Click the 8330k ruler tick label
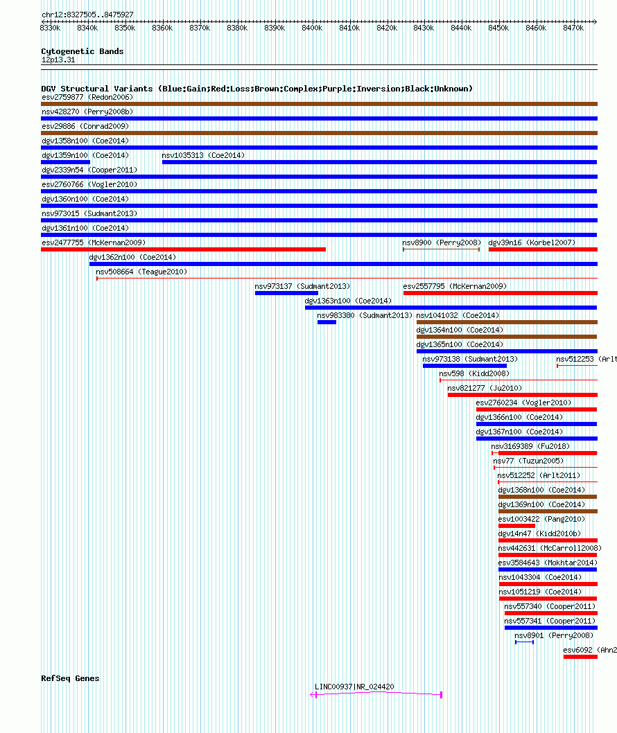 (50, 28)
